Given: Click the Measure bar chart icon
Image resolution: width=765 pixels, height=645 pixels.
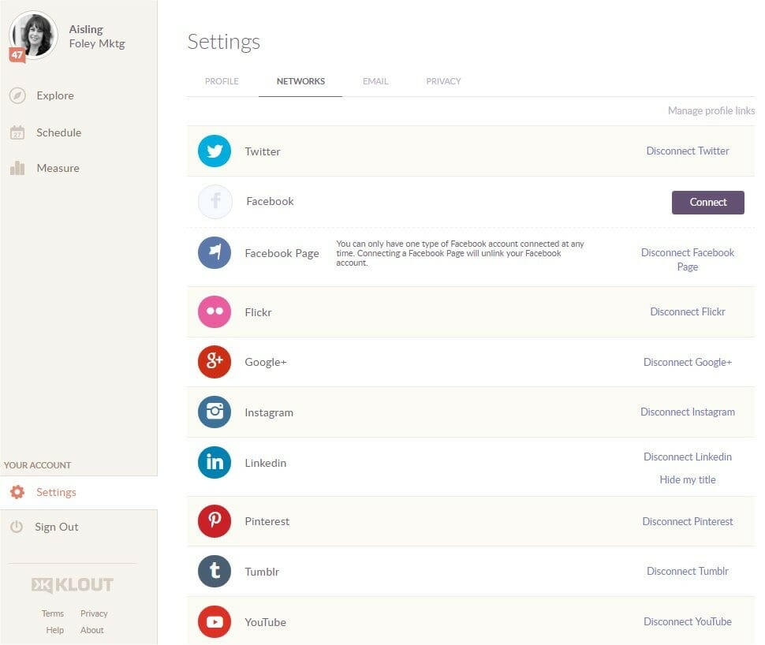Looking at the screenshot, I should click(x=17, y=168).
